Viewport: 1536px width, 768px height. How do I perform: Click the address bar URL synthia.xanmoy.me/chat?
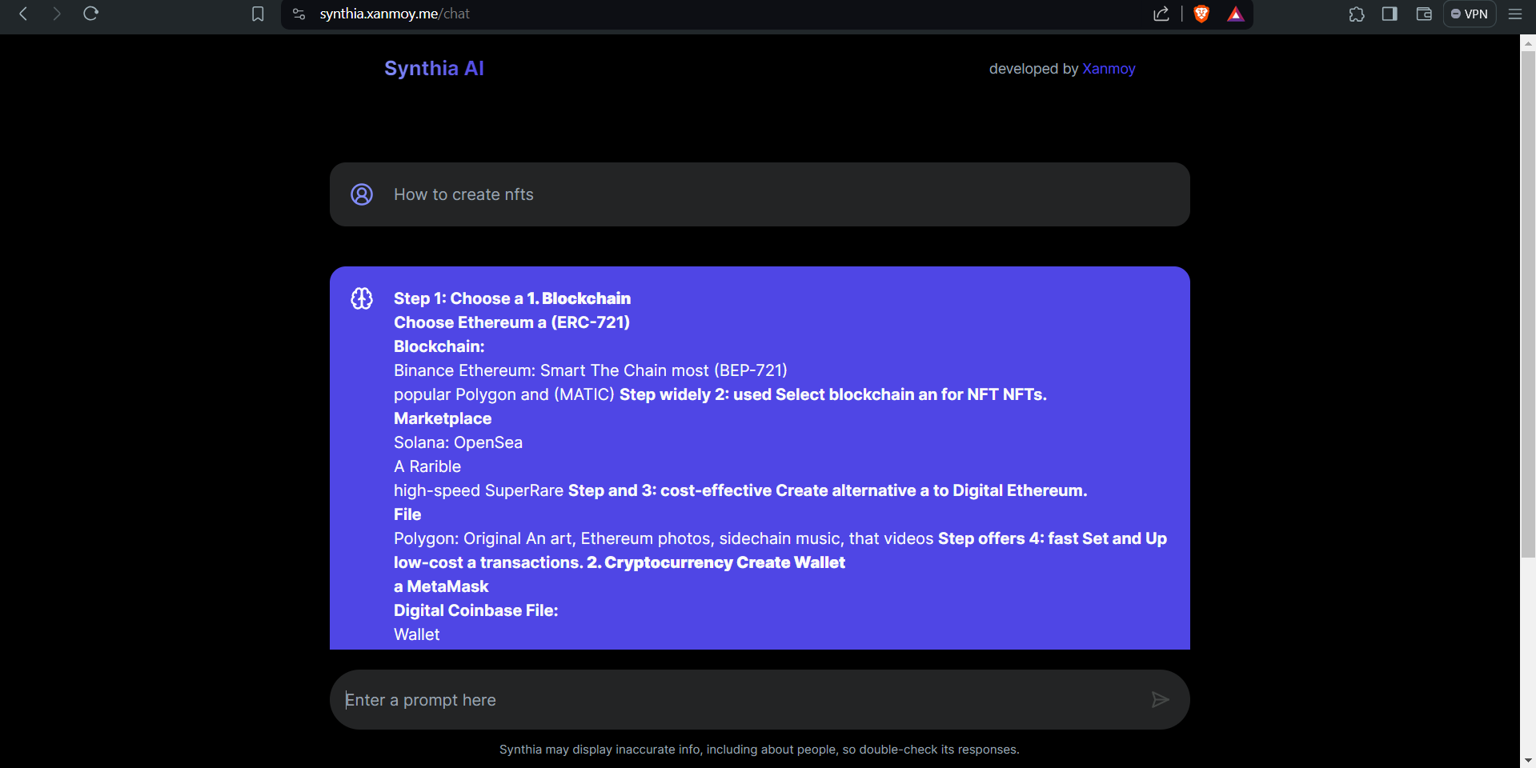(x=395, y=14)
